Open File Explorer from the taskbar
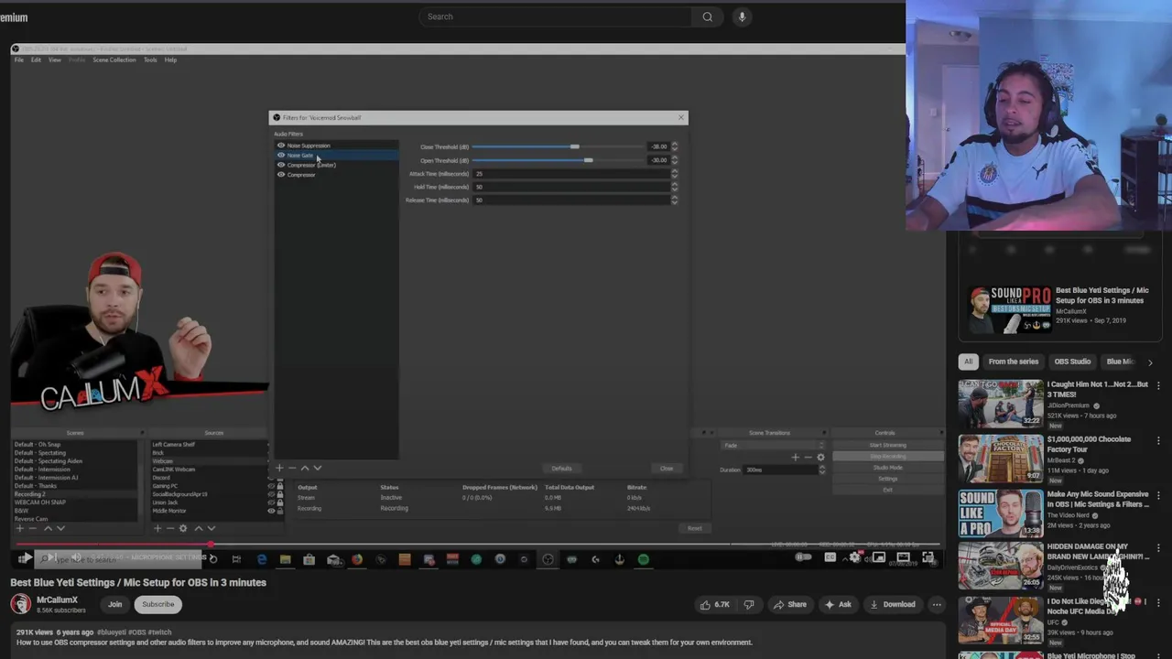 pyautogui.click(x=286, y=559)
